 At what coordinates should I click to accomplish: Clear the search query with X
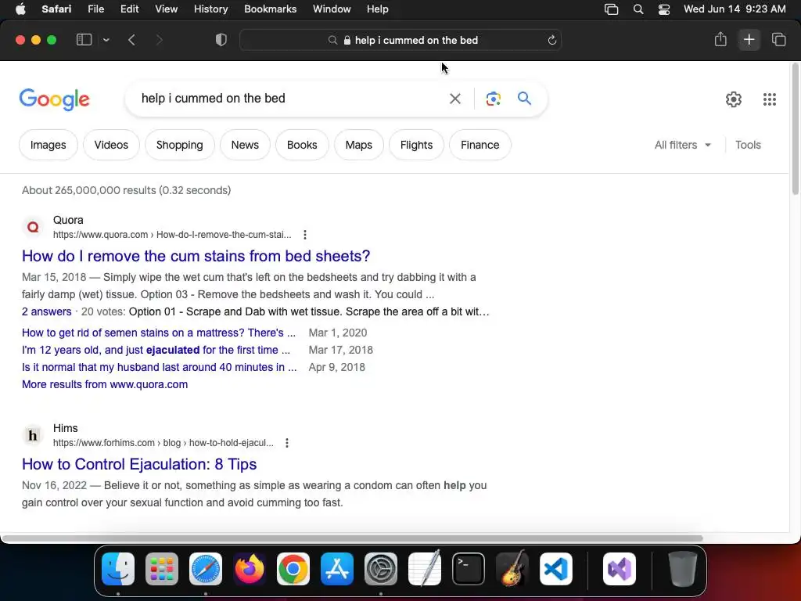(x=454, y=98)
